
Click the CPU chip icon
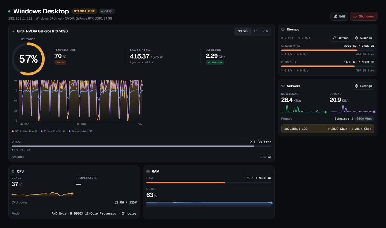click(x=13, y=171)
